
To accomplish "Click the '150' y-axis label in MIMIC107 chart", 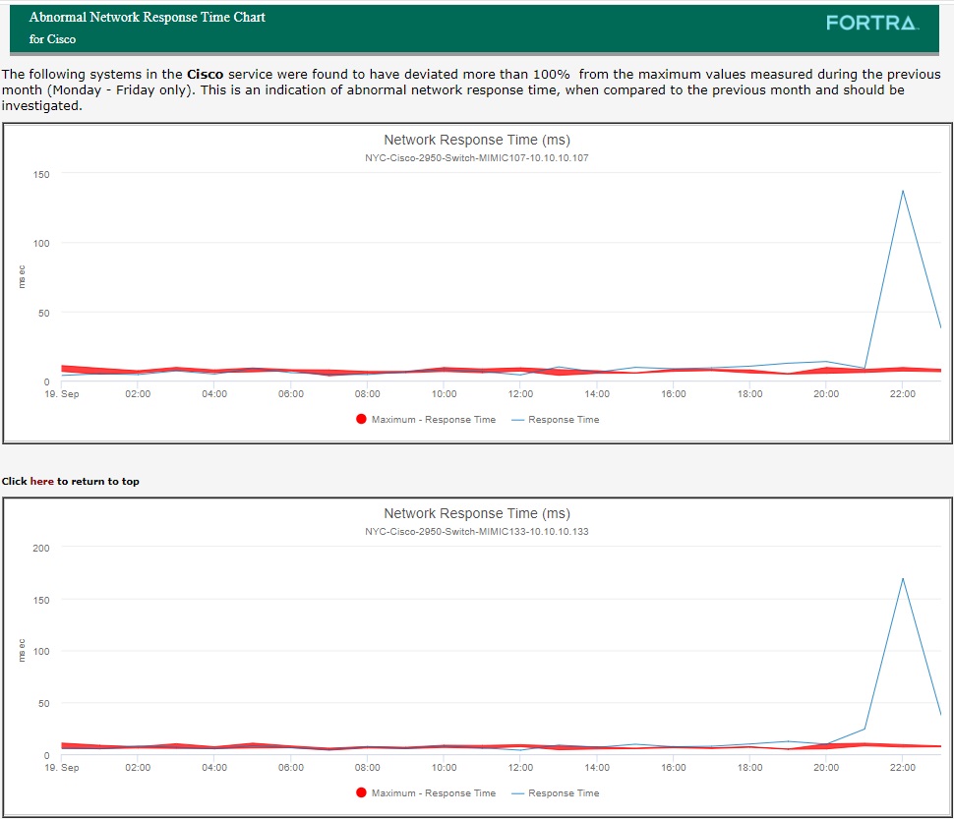I will pyautogui.click(x=41, y=174).
